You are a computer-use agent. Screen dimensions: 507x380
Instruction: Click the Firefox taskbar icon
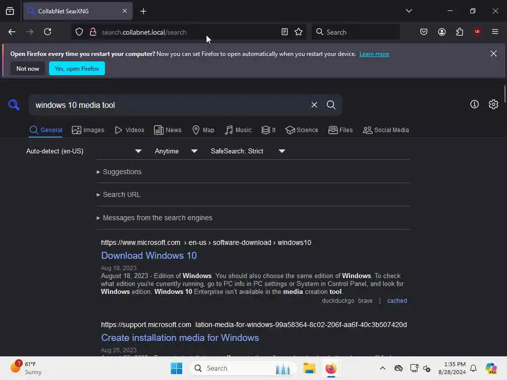(331, 368)
